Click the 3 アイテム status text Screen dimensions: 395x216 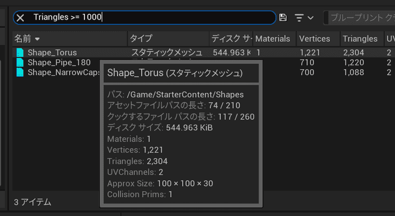32,202
